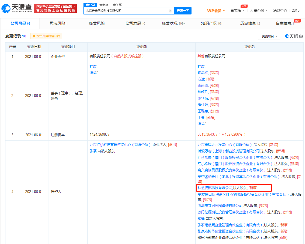This screenshot has width=305, height=244.
Task: Open 王璐晨 director profile link
Action: [203, 111]
